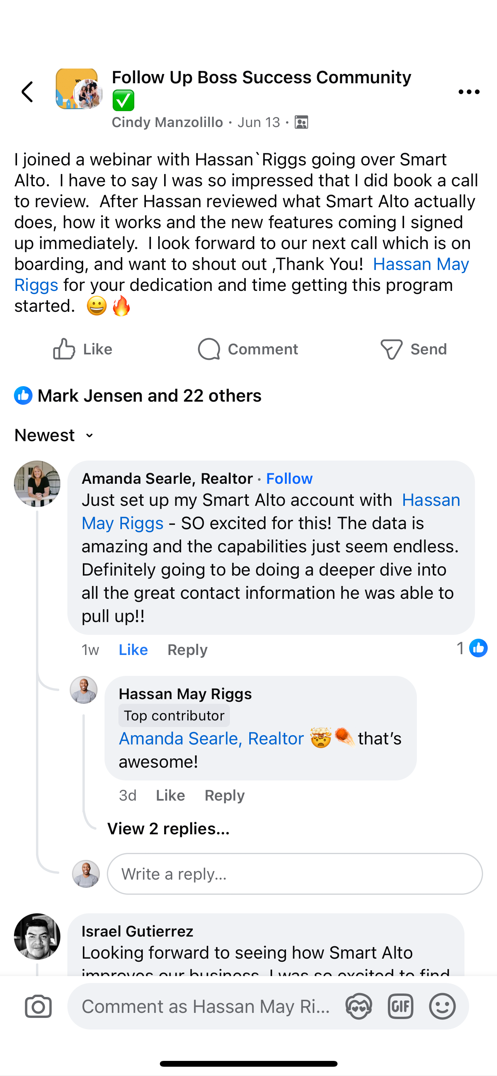Screen dimensions: 497x1076
Task: Reply to Amanda Searle's comment
Action: 187,650
